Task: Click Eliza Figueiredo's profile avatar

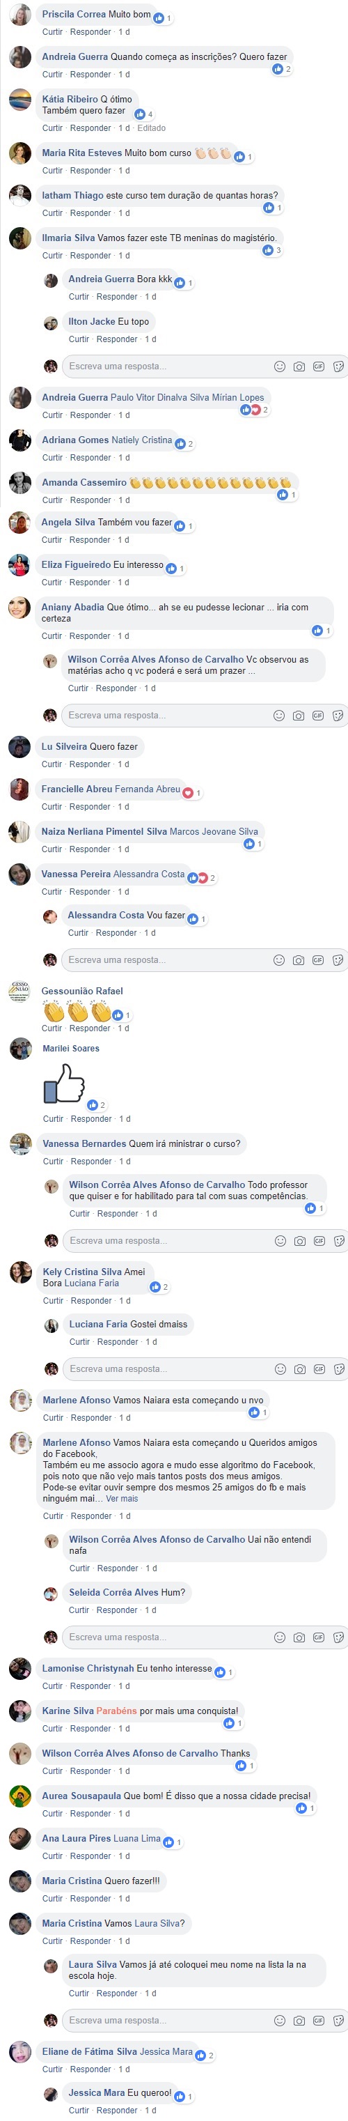Action: (x=19, y=566)
